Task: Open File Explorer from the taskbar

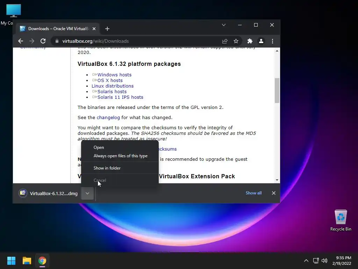Action: [x=27, y=261]
